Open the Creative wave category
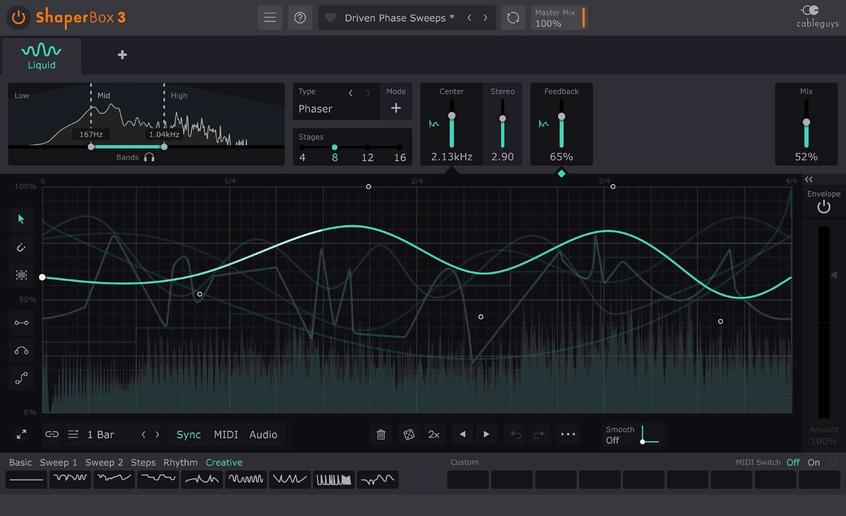Viewport: 846px width, 516px height. [224, 462]
